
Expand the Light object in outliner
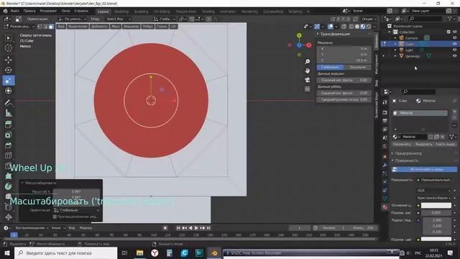click(395, 50)
